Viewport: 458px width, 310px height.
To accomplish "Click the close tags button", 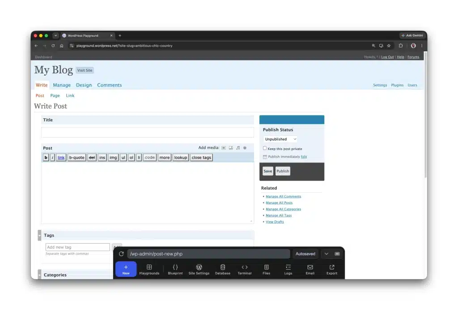I will [201, 157].
